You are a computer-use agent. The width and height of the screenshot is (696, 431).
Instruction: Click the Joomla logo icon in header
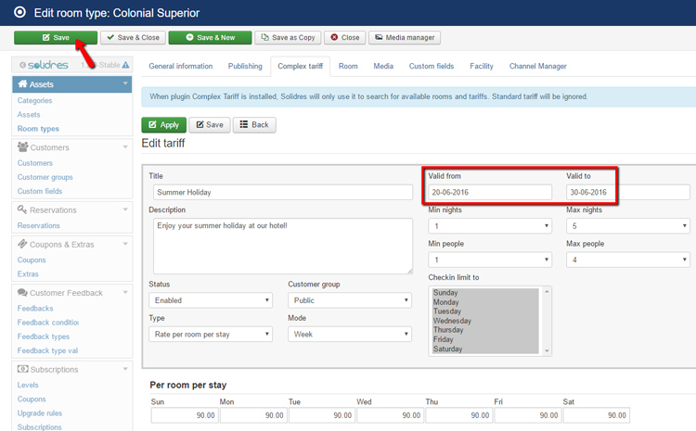19,12
